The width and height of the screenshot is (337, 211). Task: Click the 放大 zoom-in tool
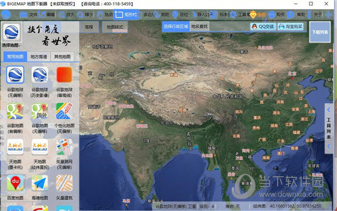pyautogui.click(x=66, y=15)
